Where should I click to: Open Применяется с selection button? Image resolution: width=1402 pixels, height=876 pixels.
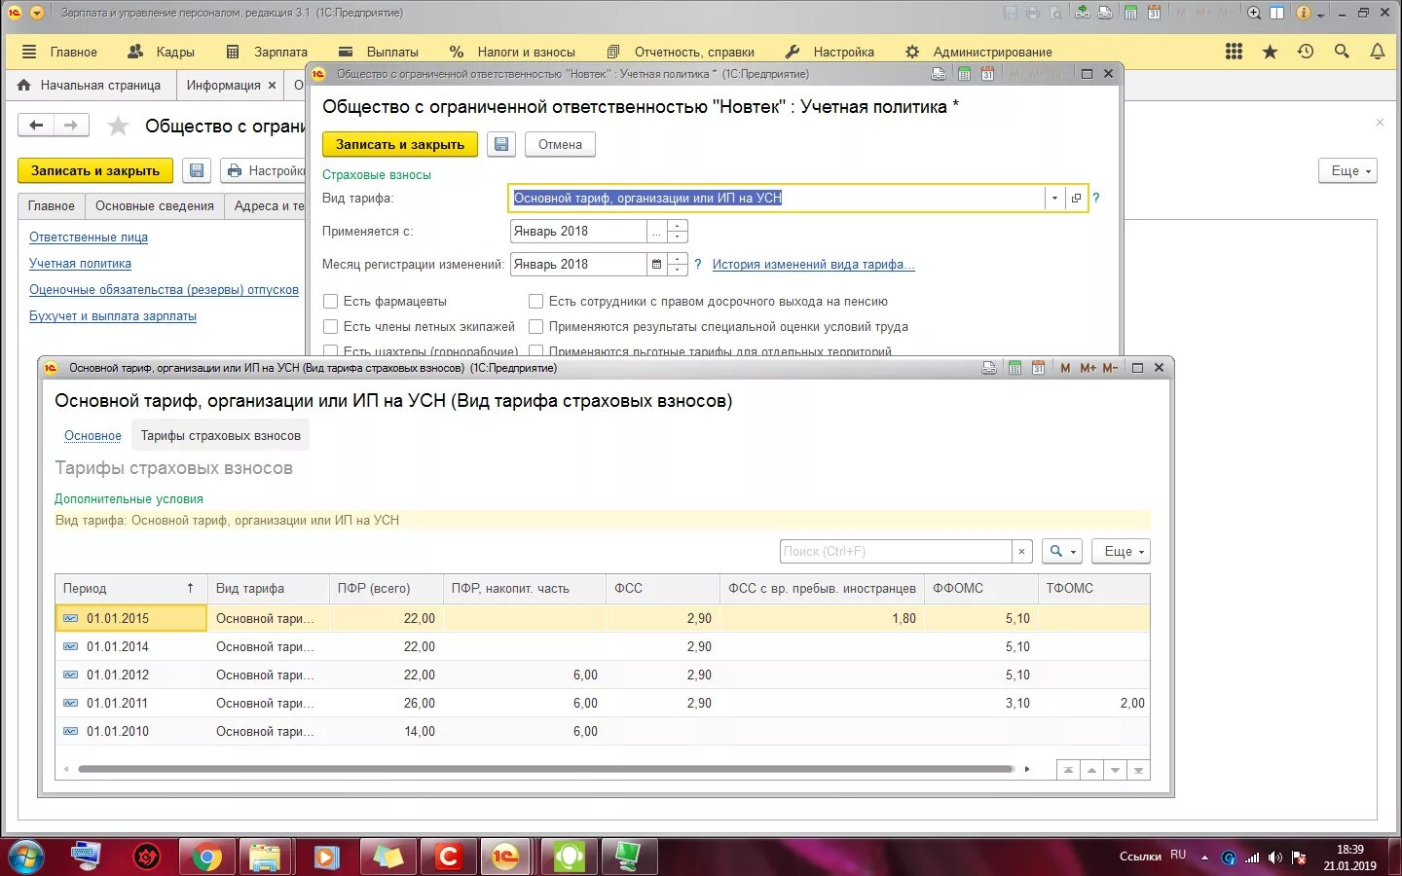coord(656,231)
